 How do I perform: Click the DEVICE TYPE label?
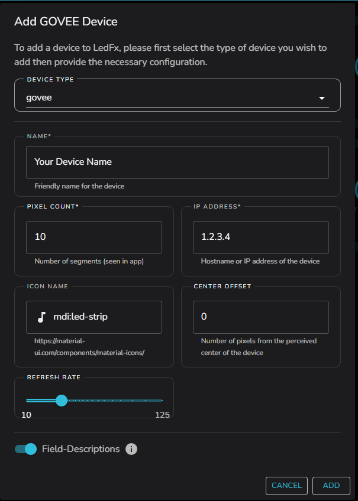pyautogui.click(x=50, y=80)
